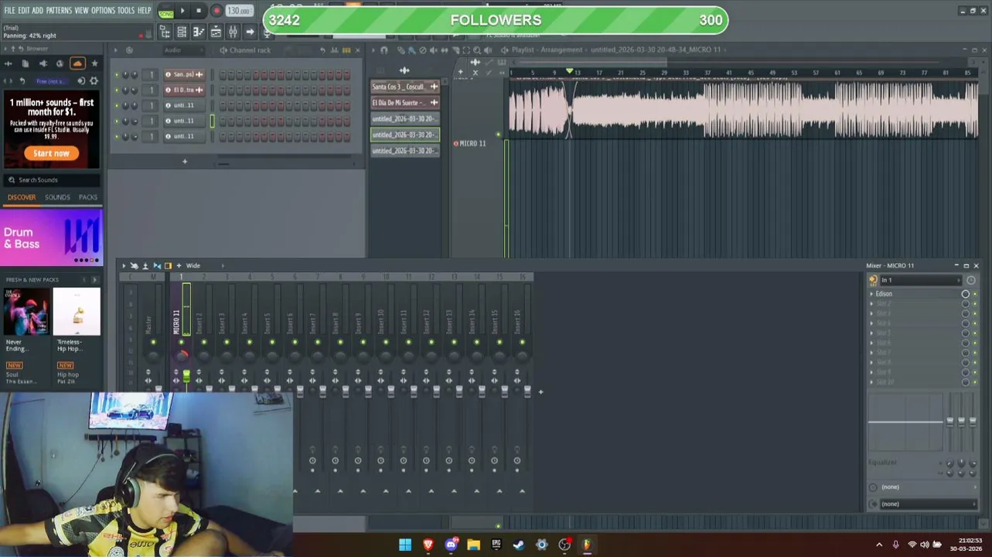Open the PATTERNS menu
Image resolution: width=992 pixels, height=557 pixels.
tap(59, 11)
